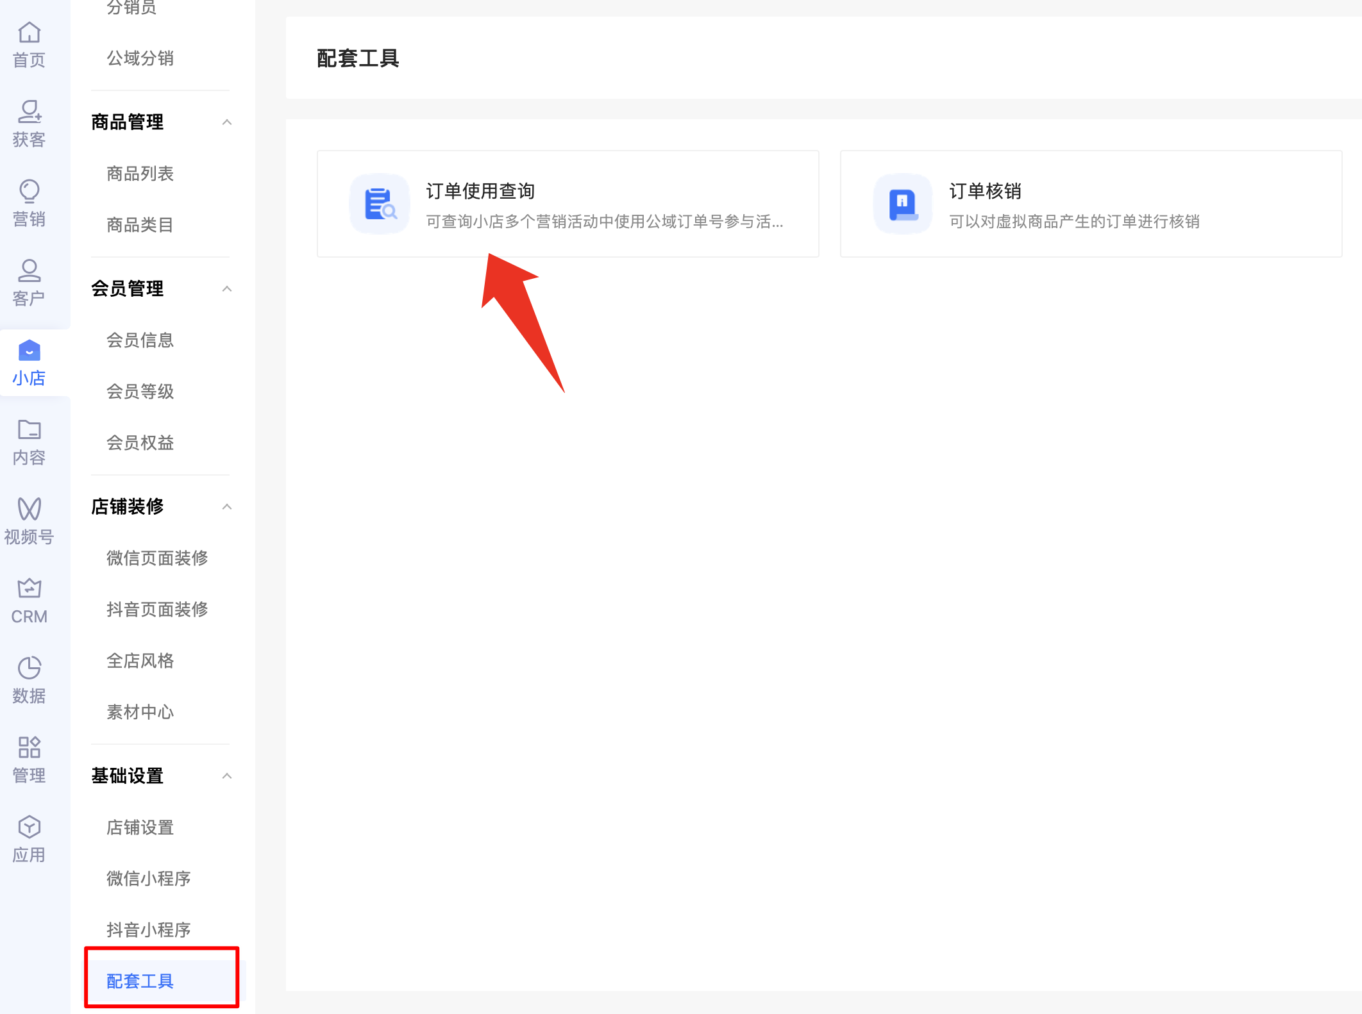Collapse the 店铺装修 section chevron
This screenshot has height=1014, width=1362.
(x=227, y=506)
